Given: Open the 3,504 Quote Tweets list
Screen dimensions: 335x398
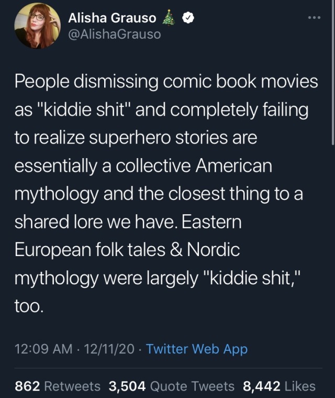Looking at the screenshot, I should pyautogui.click(x=171, y=386).
